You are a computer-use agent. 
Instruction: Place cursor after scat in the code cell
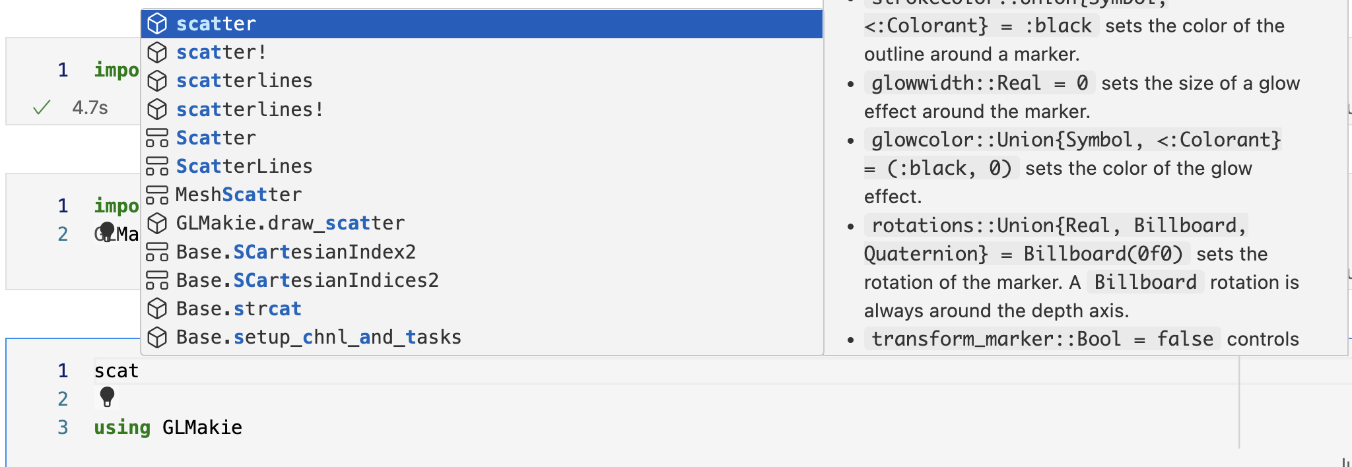pyautogui.click(x=140, y=370)
